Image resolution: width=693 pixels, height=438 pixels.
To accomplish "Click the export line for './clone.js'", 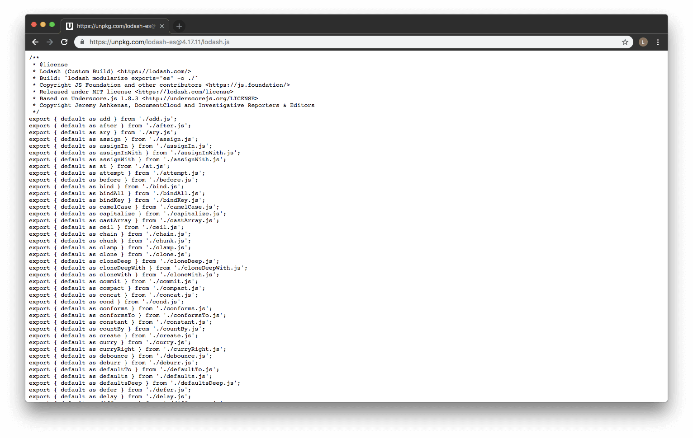I will pyautogui.click(x=110, y=254).
